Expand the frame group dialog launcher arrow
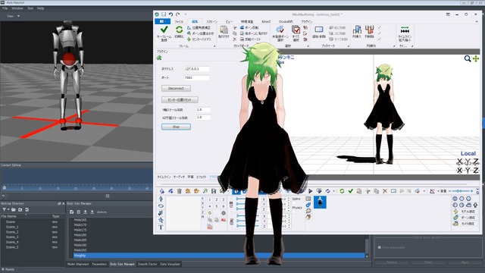 [214, 46]
